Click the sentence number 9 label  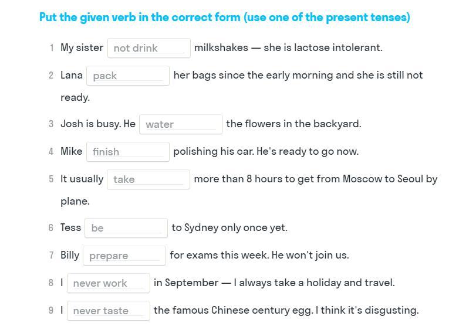(x=51, y=310)
